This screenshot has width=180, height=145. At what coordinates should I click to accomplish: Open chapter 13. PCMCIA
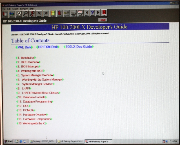[26, 110]
